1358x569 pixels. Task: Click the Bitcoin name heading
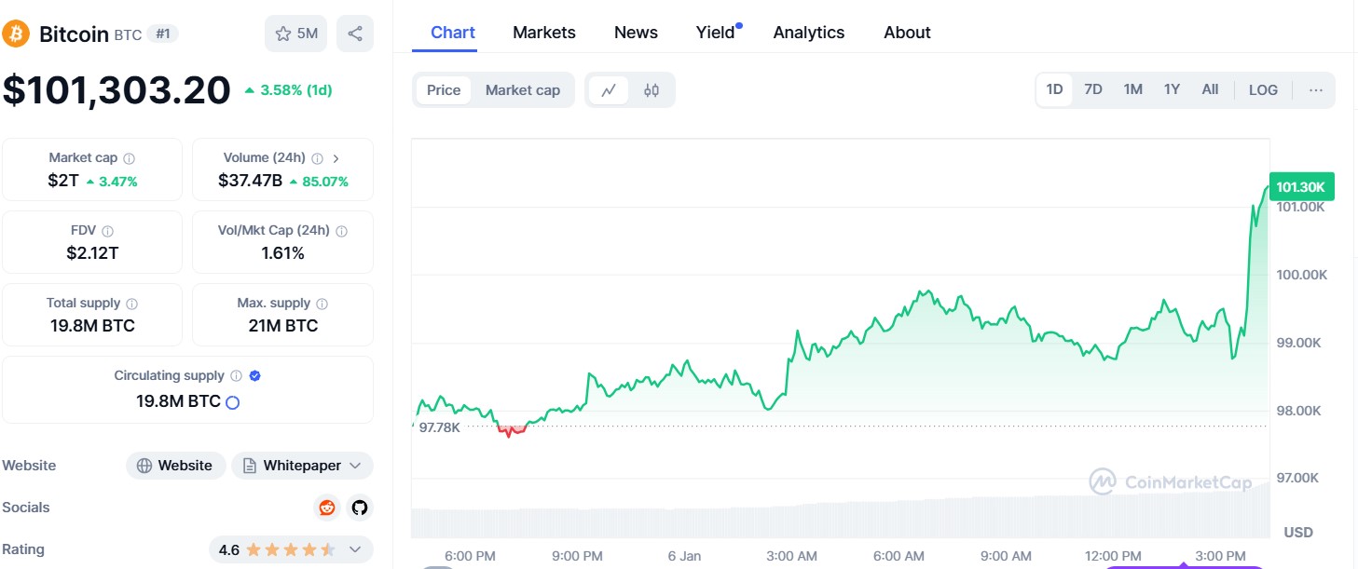pyautogui.click(x=74, y=34)
